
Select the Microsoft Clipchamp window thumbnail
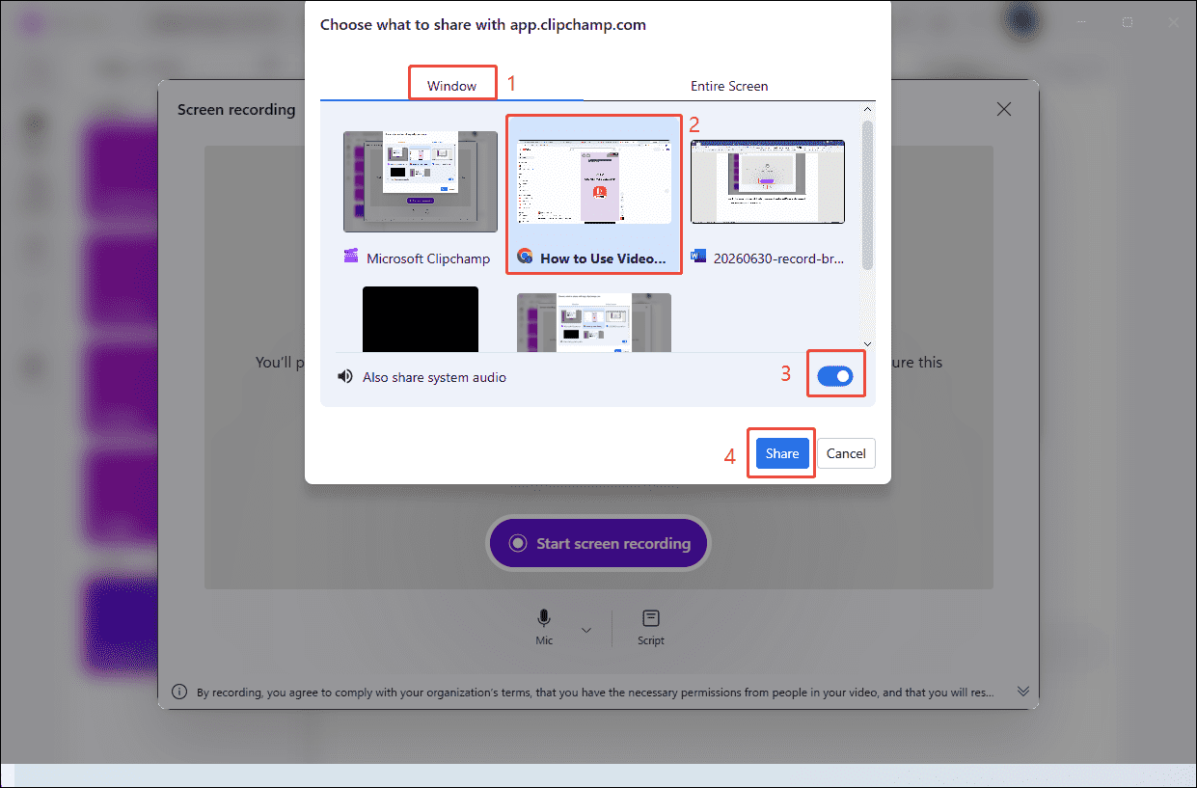click(x=421, y=181)
